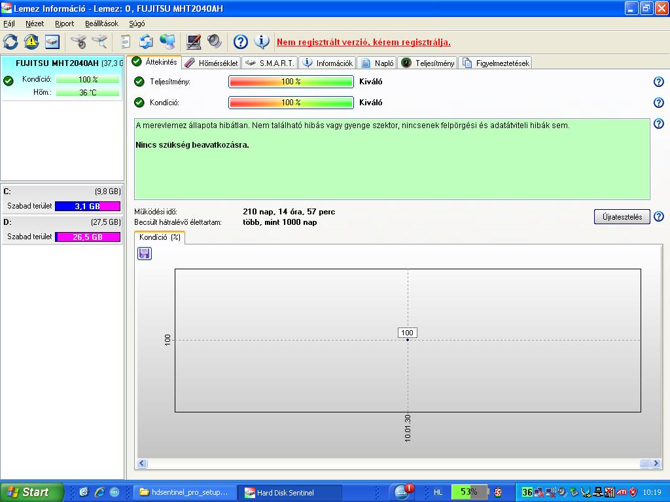Click the unregistered version registration link
Viewport: 670px width, 502px height.
(364, 42)
